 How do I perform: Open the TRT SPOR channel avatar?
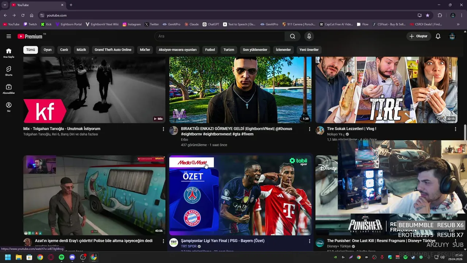(x=174, y=243)
